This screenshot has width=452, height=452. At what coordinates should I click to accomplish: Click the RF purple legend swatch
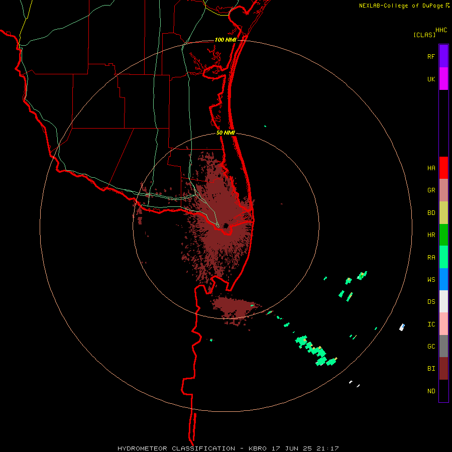pyautogui.click(x=443, y=56)
